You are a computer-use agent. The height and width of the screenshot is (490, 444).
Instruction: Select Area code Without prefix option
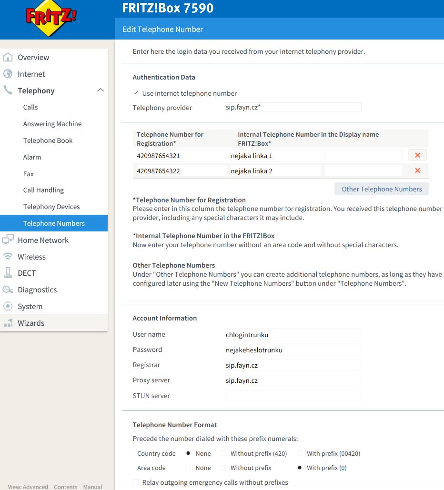point(223,468)
